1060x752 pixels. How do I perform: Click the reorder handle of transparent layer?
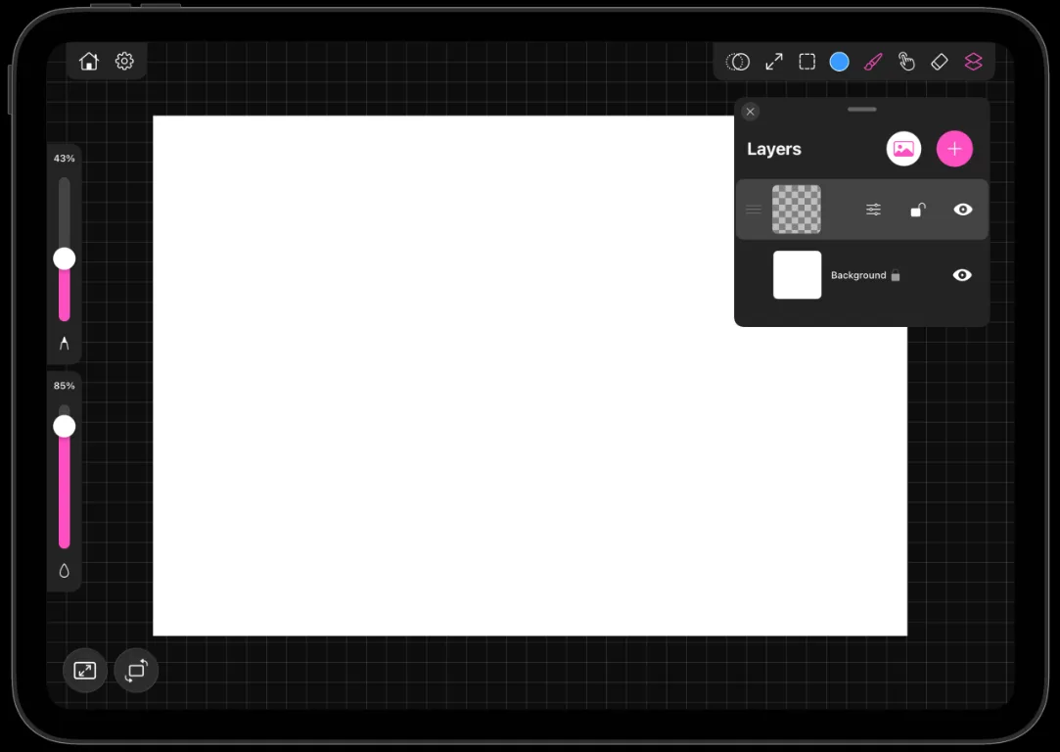click(753, 210)
